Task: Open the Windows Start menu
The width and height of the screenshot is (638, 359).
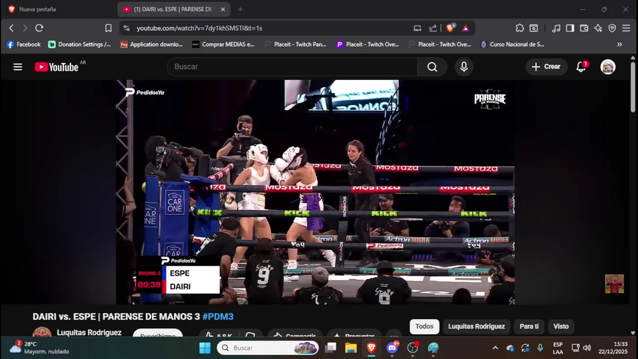Action: 205,348
